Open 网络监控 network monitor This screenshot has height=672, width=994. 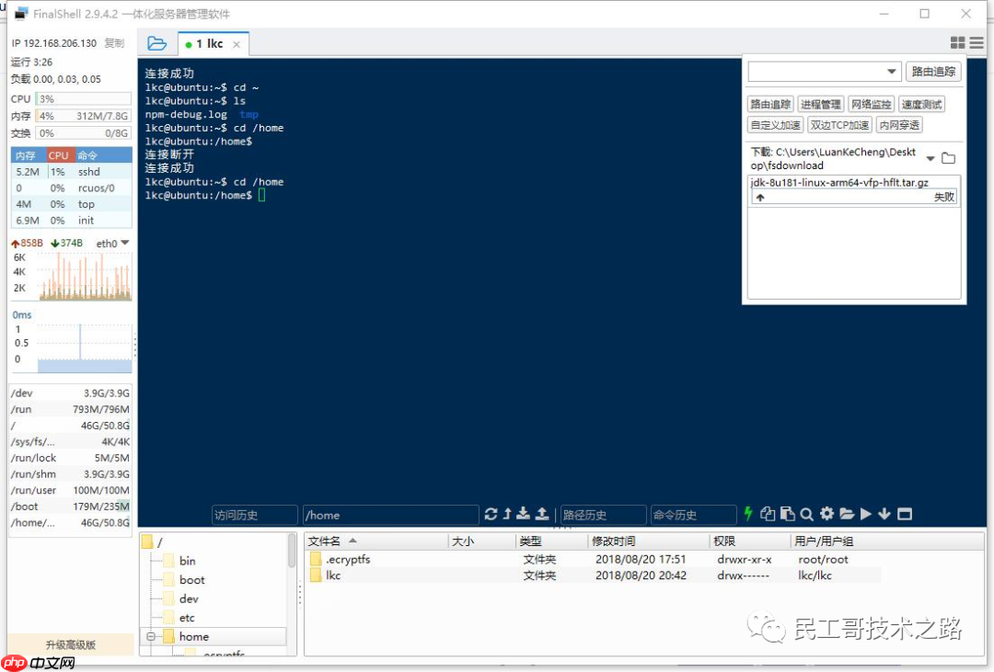tap(871, 105)
